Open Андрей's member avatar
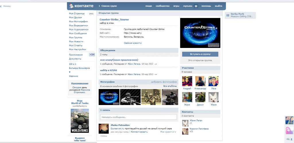The height and width of the screenshot is (143, 294). (x=187, y=81)
